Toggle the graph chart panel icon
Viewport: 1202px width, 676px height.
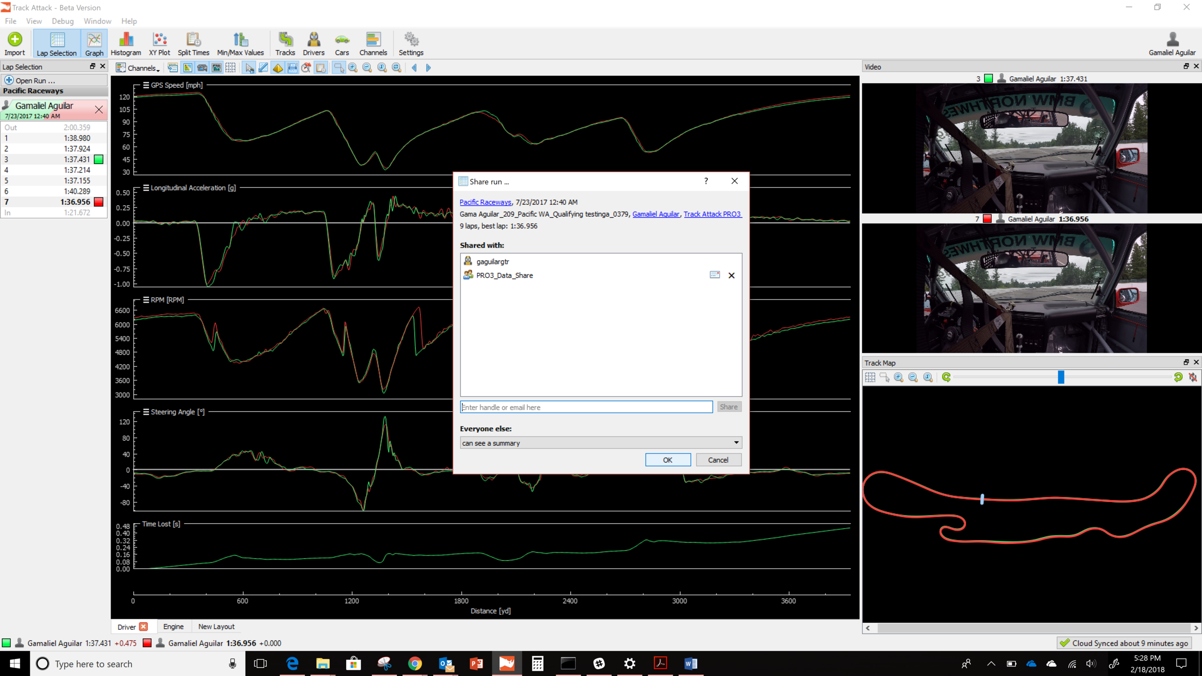pyautogui.click(x=217, y=68)
